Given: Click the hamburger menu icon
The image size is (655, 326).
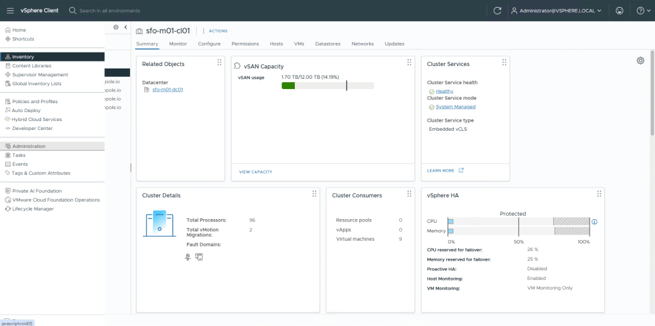Looking at the screenshot, I should [10, 10].
